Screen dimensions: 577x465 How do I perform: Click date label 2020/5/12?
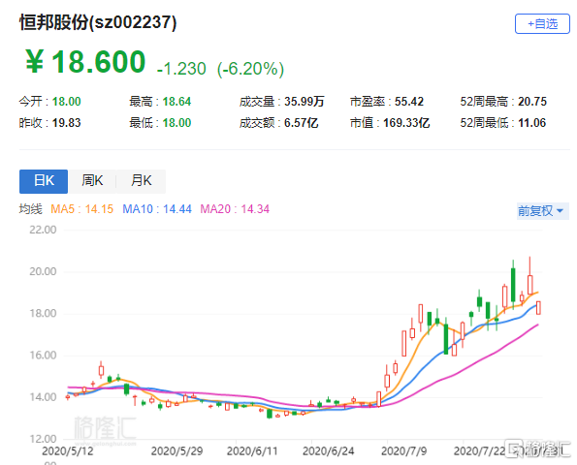[68, 451]
